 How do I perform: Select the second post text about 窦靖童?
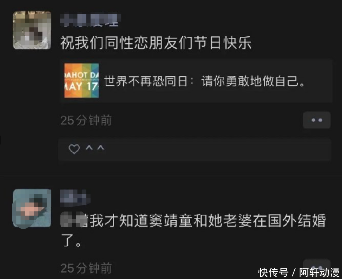(x=193, y=230)
